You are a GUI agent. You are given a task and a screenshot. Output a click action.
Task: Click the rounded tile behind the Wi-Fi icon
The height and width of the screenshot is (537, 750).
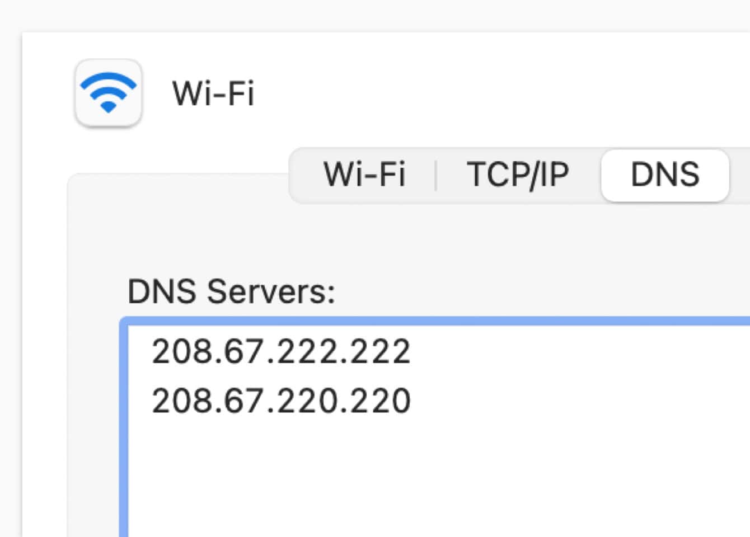(108, 93)
